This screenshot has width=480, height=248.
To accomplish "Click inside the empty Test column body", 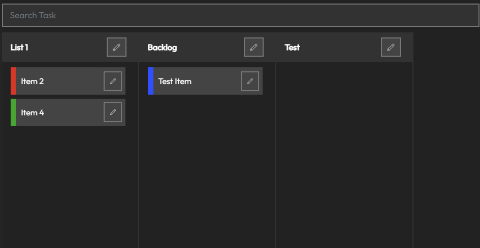I will [x=344, y=152].
